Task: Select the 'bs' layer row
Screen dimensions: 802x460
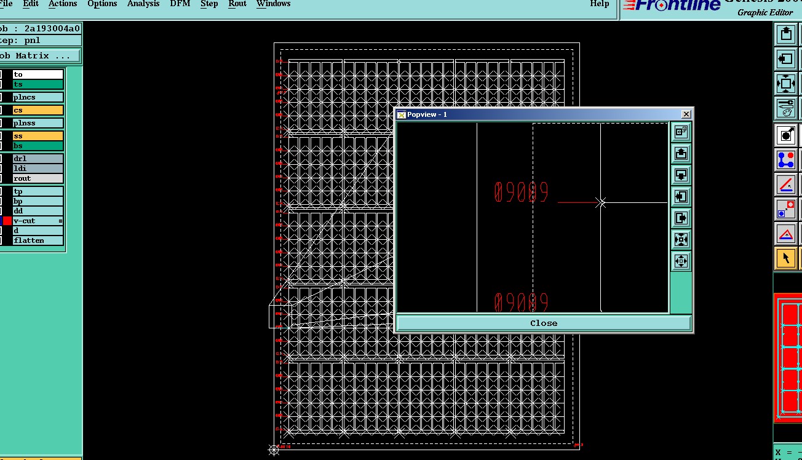Action: tap(38, 146)
